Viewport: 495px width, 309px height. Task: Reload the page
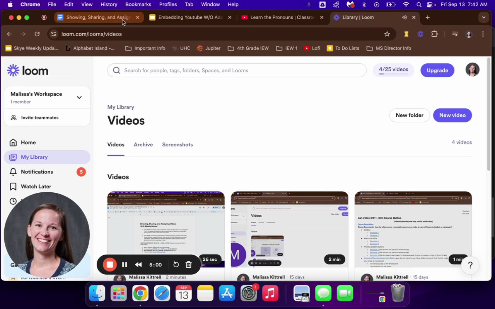point(37,34)
